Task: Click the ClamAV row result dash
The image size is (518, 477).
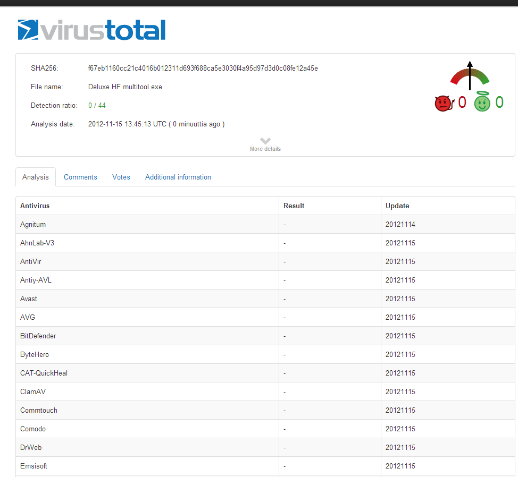Action: (x=285, y=392)
